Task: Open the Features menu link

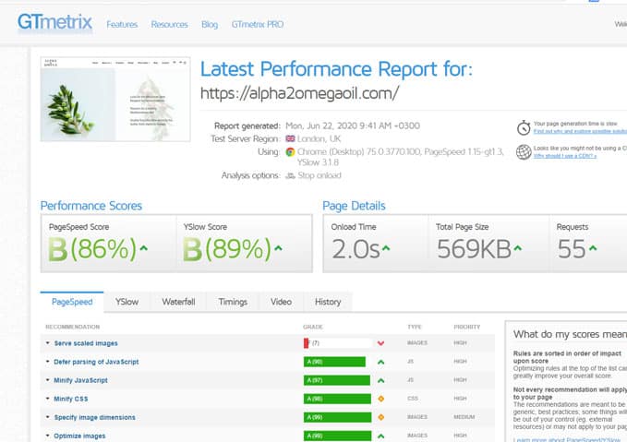Action: coord(122,24)
